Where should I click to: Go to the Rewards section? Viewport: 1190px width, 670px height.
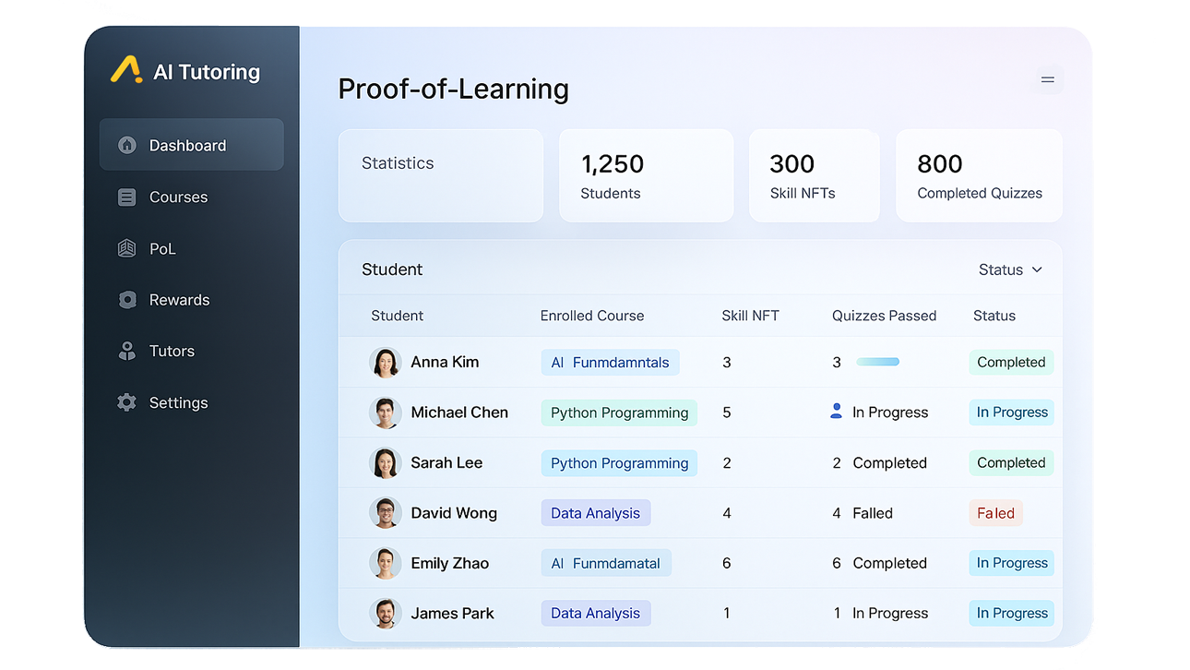(179, 300)
